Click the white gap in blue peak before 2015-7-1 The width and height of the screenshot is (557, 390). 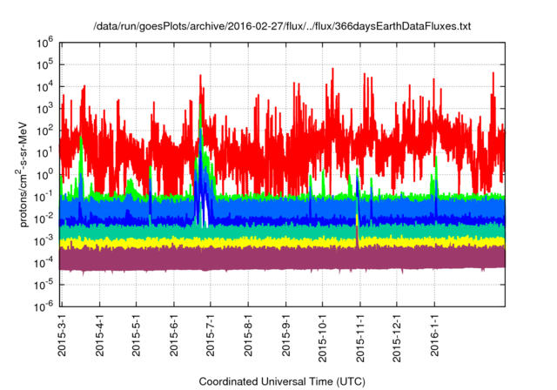205,212
